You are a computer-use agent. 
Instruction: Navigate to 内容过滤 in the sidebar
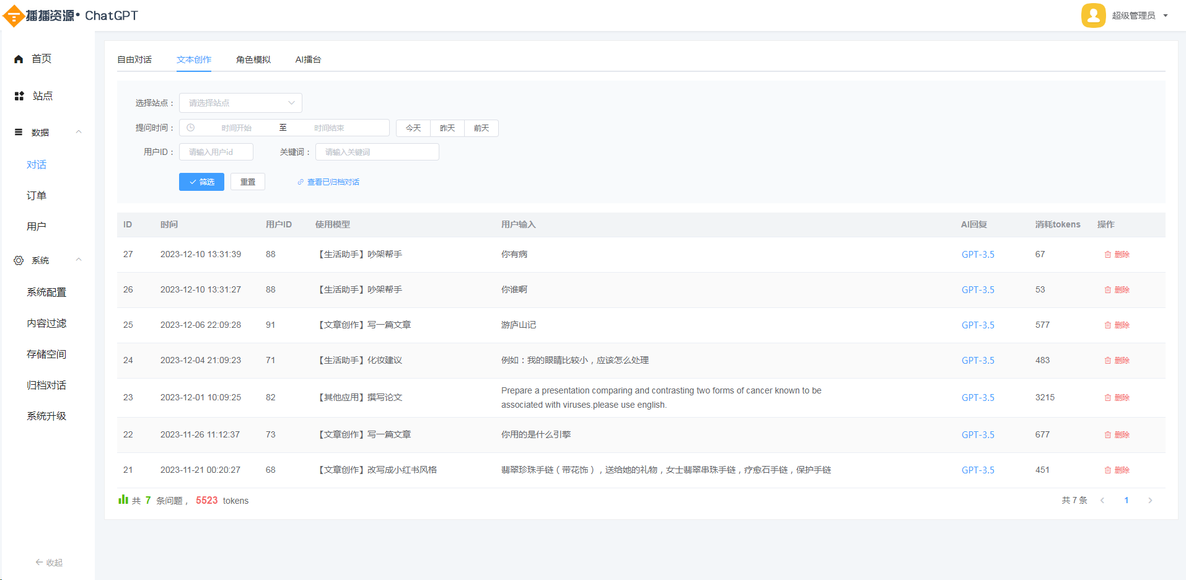click(x=46, y=323)
